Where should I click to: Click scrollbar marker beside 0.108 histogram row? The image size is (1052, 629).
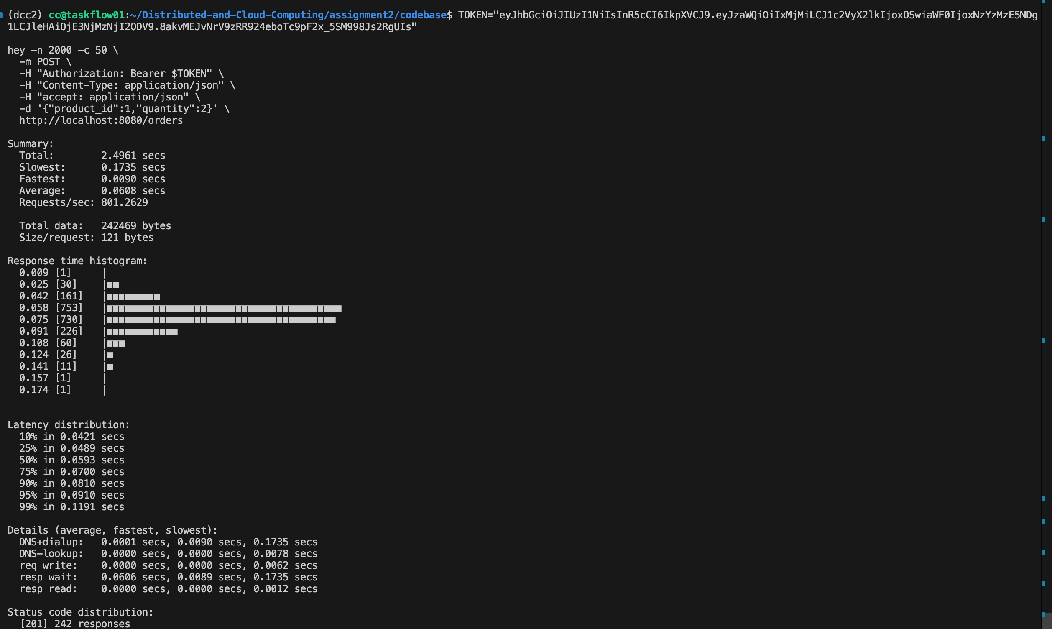coord(1043,340)
